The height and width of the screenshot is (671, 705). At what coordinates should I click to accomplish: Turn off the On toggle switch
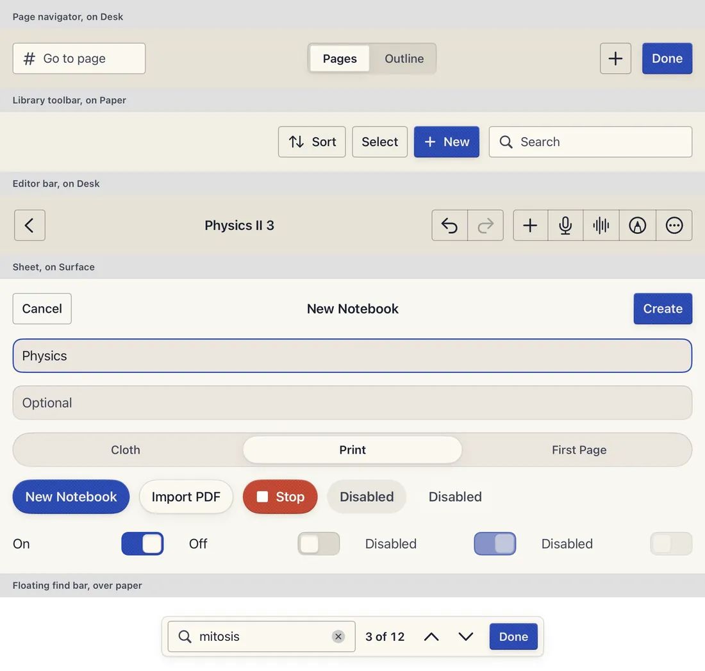pyautogui.click(x=142, y=543)
